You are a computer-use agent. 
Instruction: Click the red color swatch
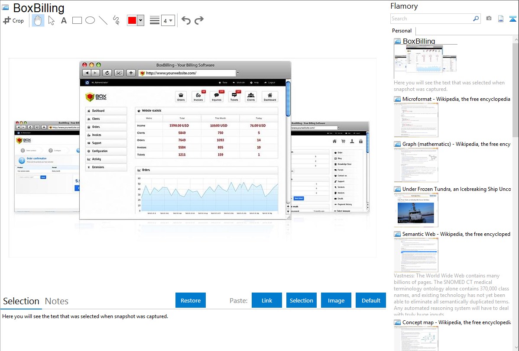click(x=132, y=20)
